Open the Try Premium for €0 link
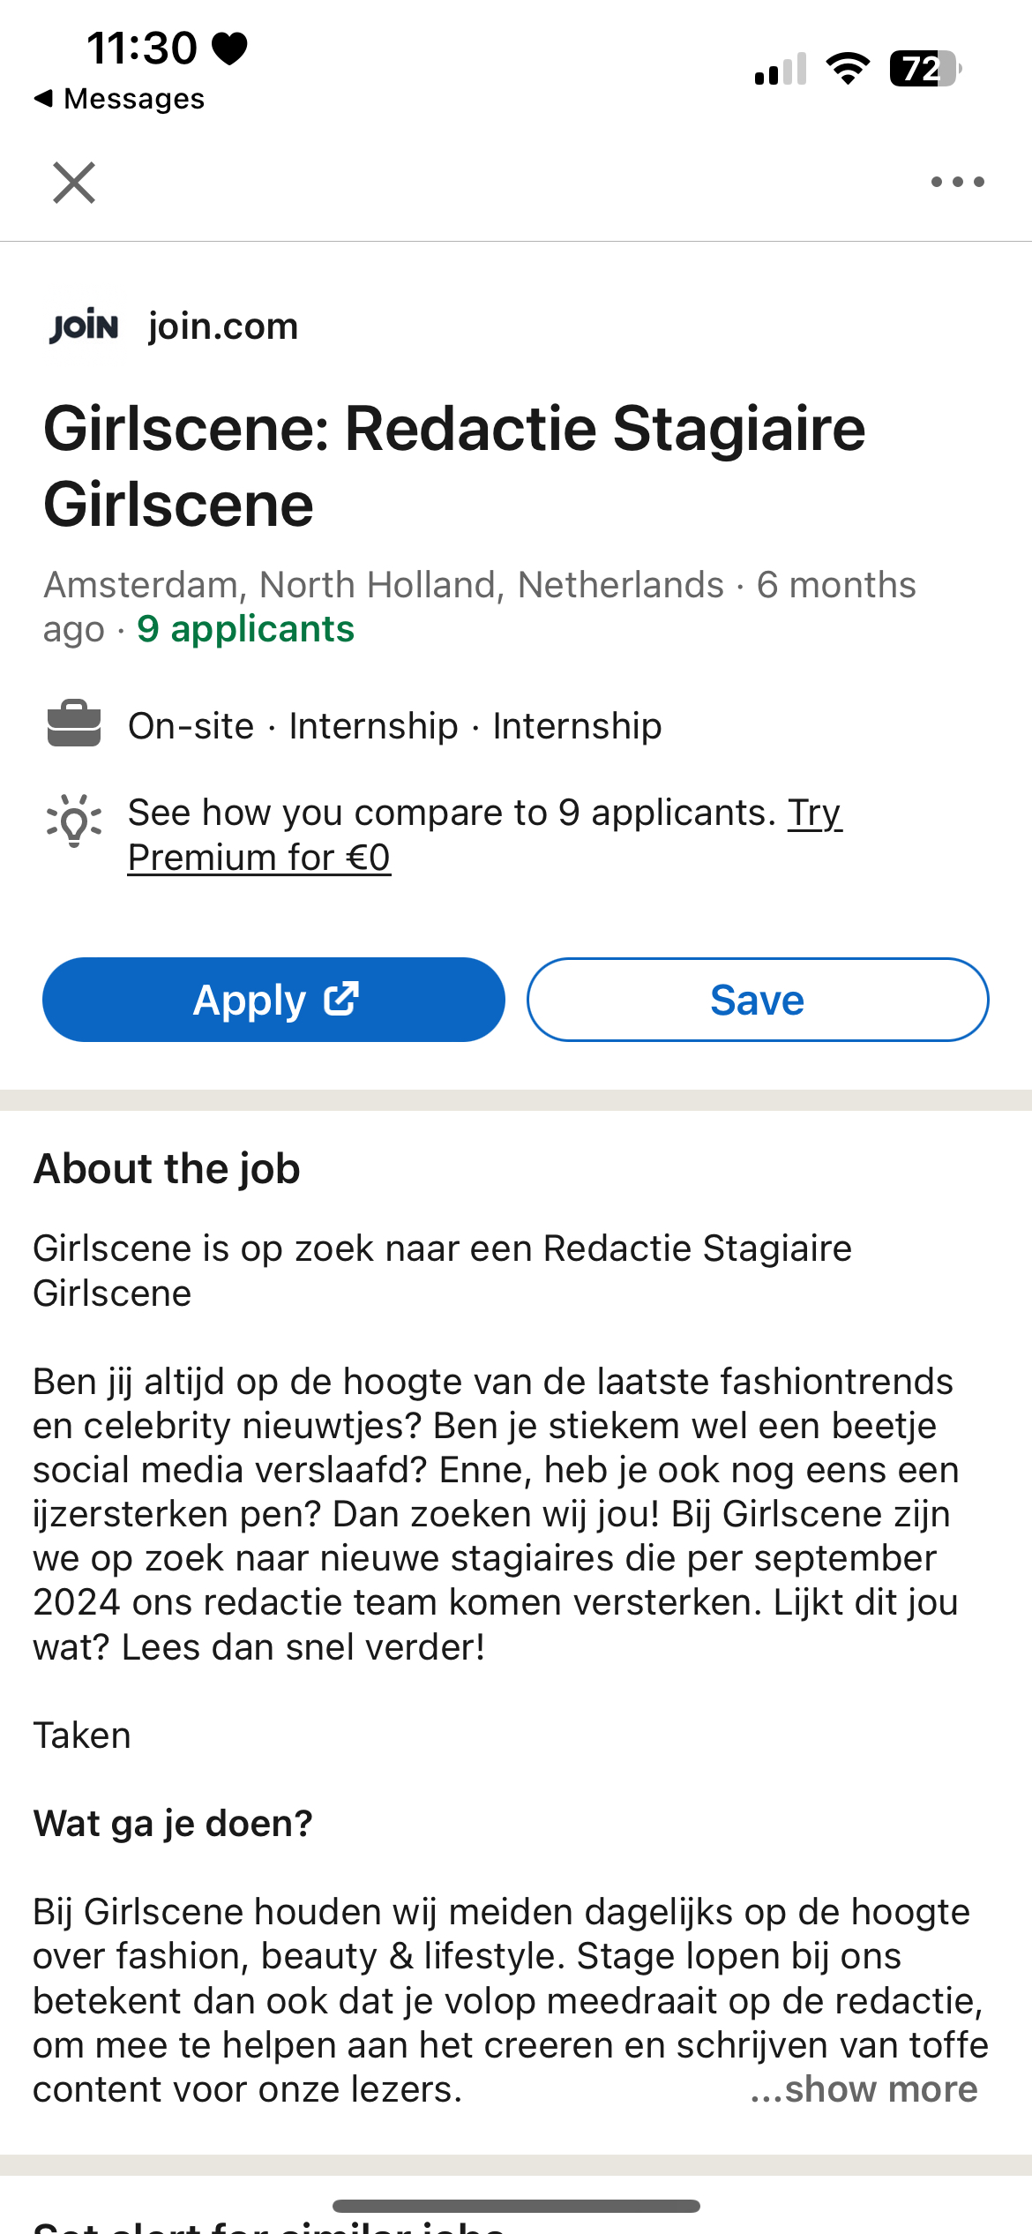This screenshot has height=2234, width=1032. [x=259, y=857]
